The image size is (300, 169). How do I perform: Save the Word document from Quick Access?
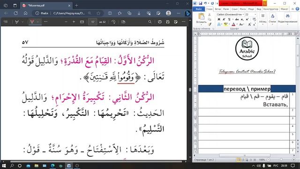click(200, 3)
